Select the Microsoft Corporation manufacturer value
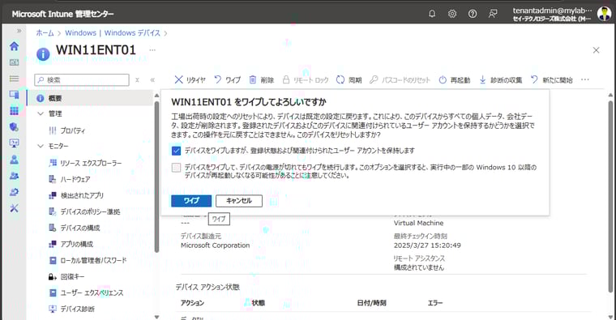 tap(215, 245)
